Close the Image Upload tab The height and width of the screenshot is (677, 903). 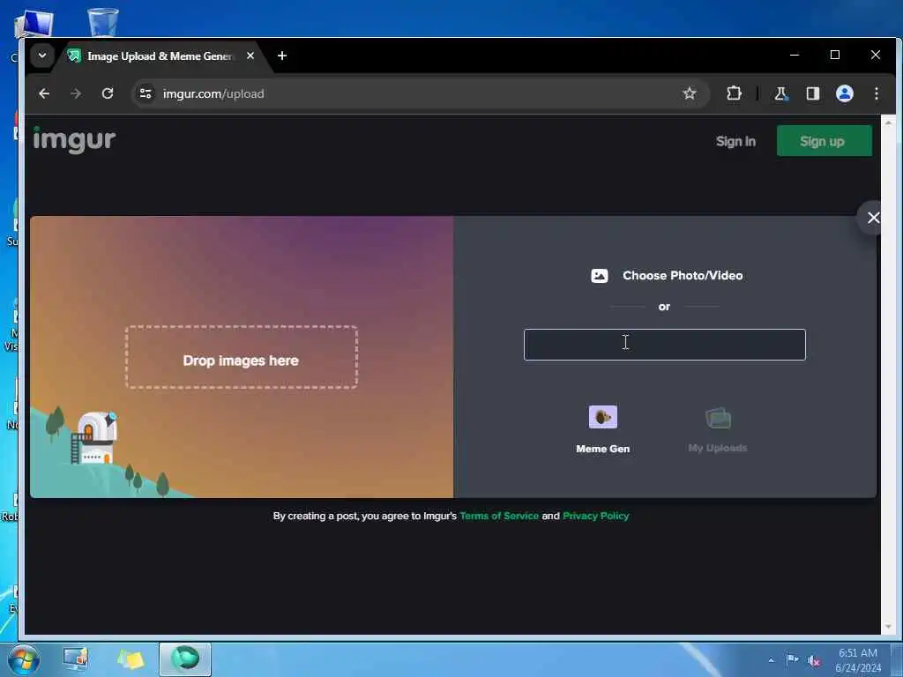click(250, 56)
